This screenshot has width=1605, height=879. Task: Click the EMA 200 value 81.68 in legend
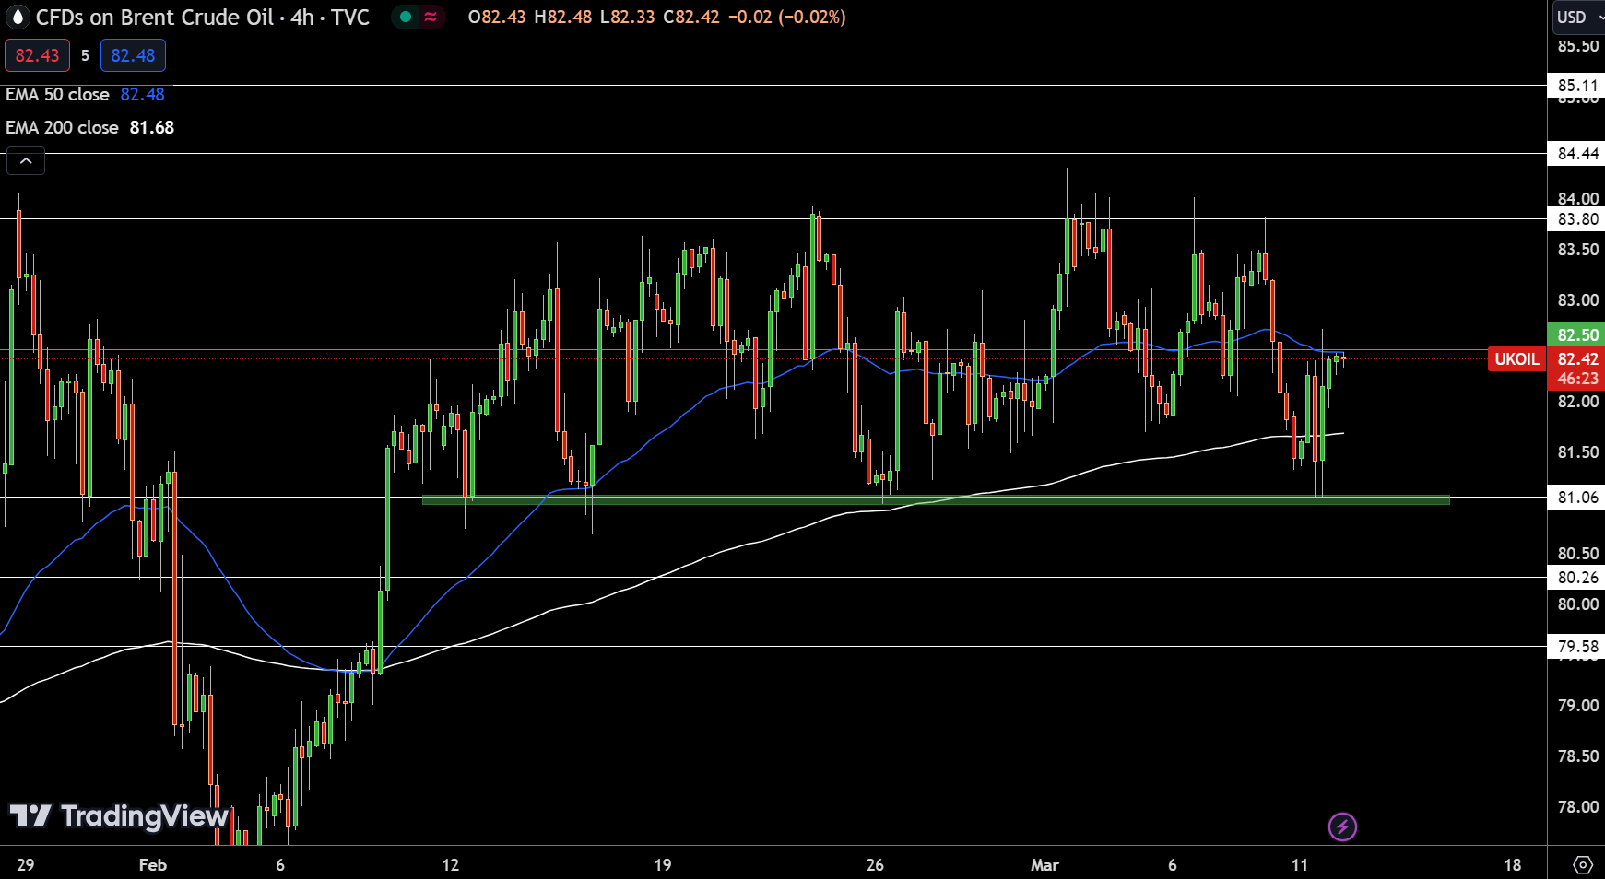click(151, 128)
